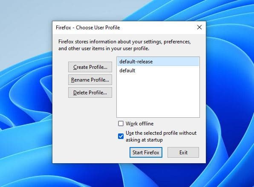
Task: Select the default profile in list
Action: [158, 71]
